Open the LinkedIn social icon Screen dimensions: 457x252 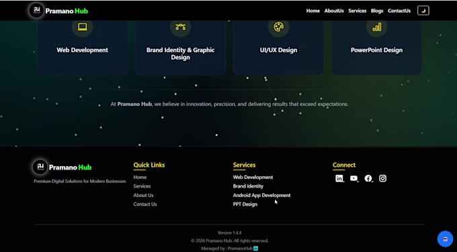(339, 178)
